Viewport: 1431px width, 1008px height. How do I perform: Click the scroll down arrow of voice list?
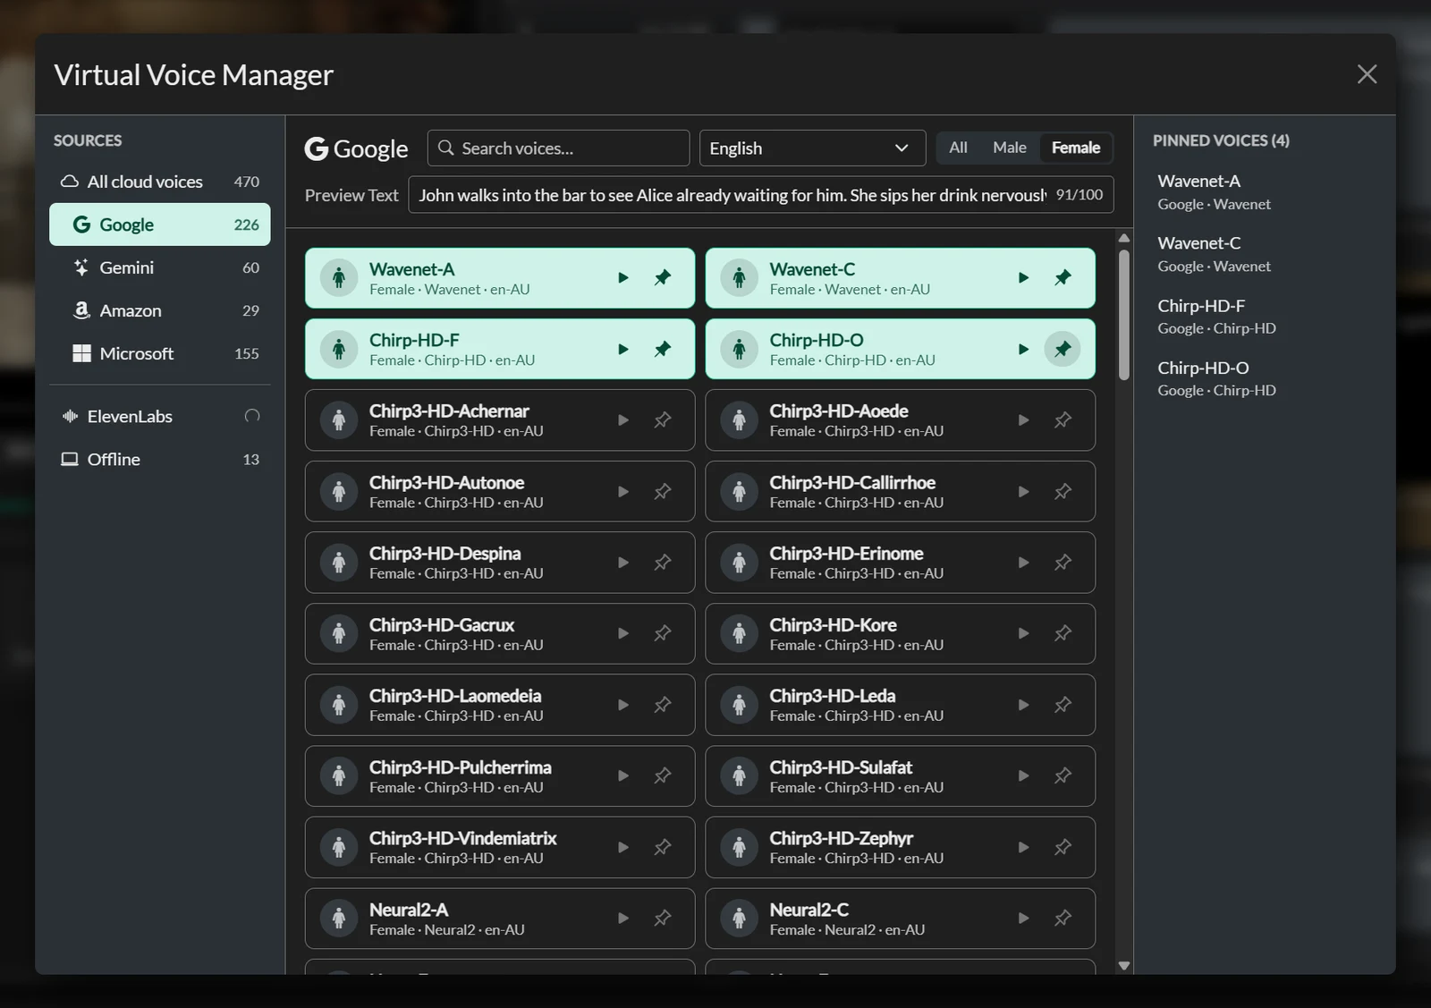pyautogui.click(x=1124, y=966)
